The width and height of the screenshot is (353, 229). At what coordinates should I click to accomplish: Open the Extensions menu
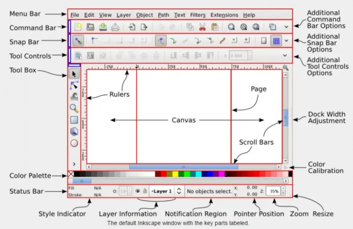pos(224,15)
